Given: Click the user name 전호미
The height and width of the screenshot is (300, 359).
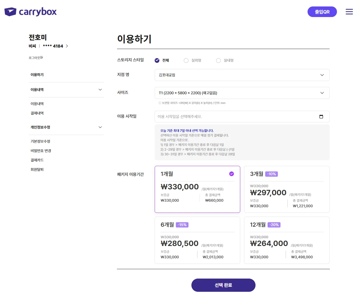Looking at the screenshot, I should coord(38,38).
